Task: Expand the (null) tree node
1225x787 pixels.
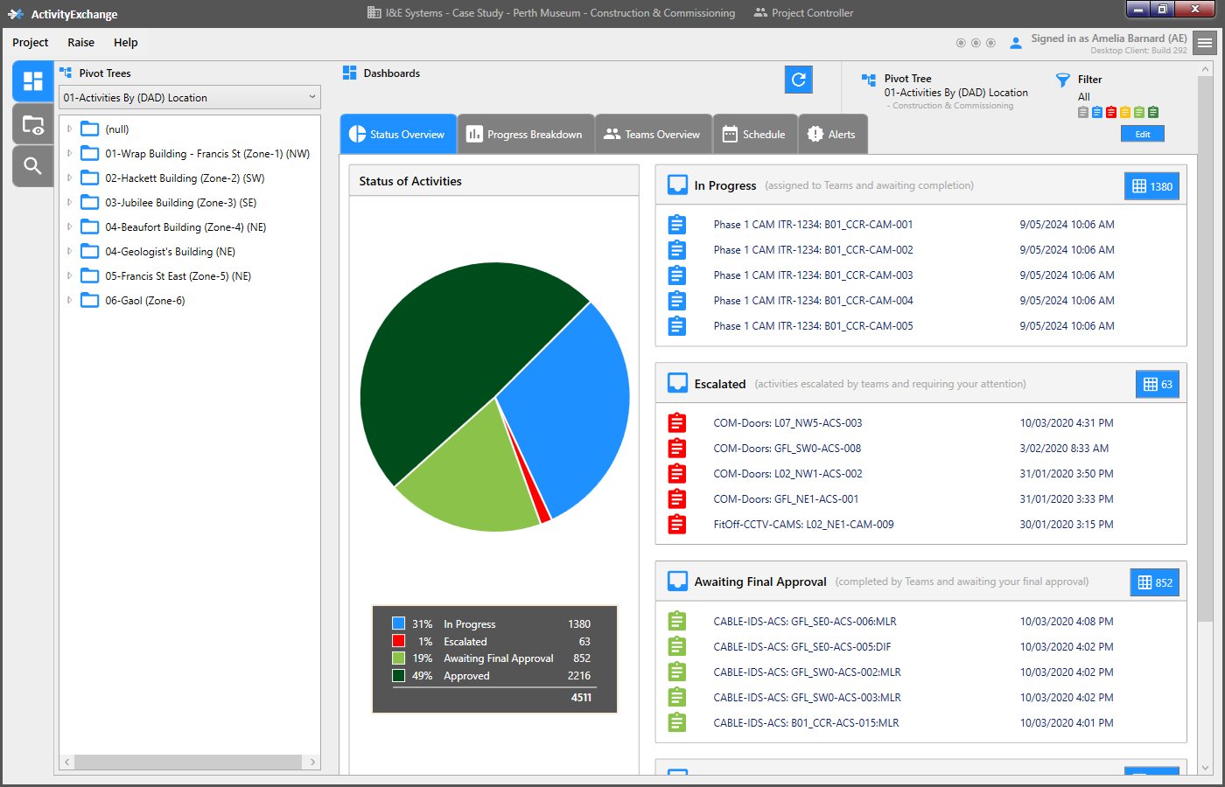Action: click(x=69, y=129)
